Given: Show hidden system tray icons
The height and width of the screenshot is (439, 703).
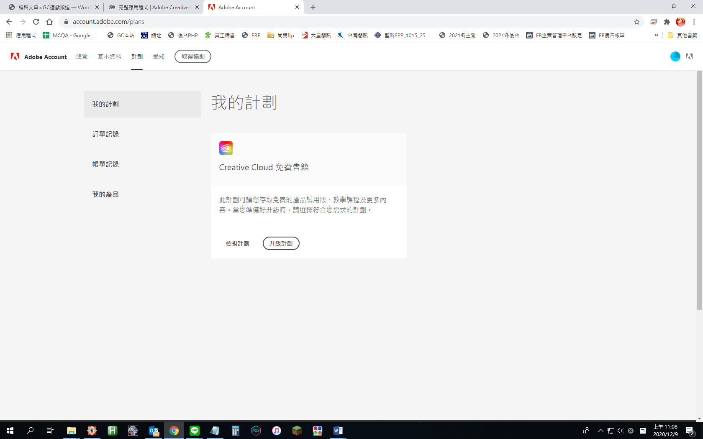Looking at the screenshot, I should pyautogui.click(x=600, y=430).
